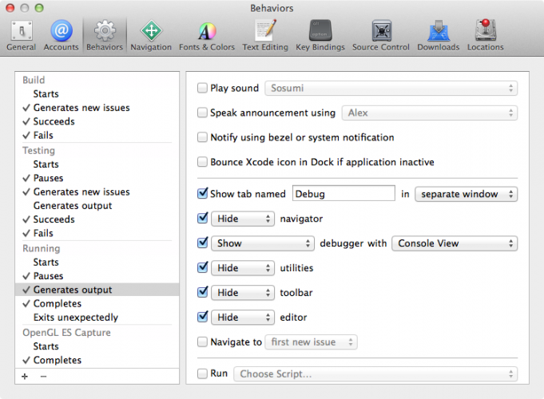Open the Show dropdown for debugger
The image size is (544, 399).
click(263, 243)
